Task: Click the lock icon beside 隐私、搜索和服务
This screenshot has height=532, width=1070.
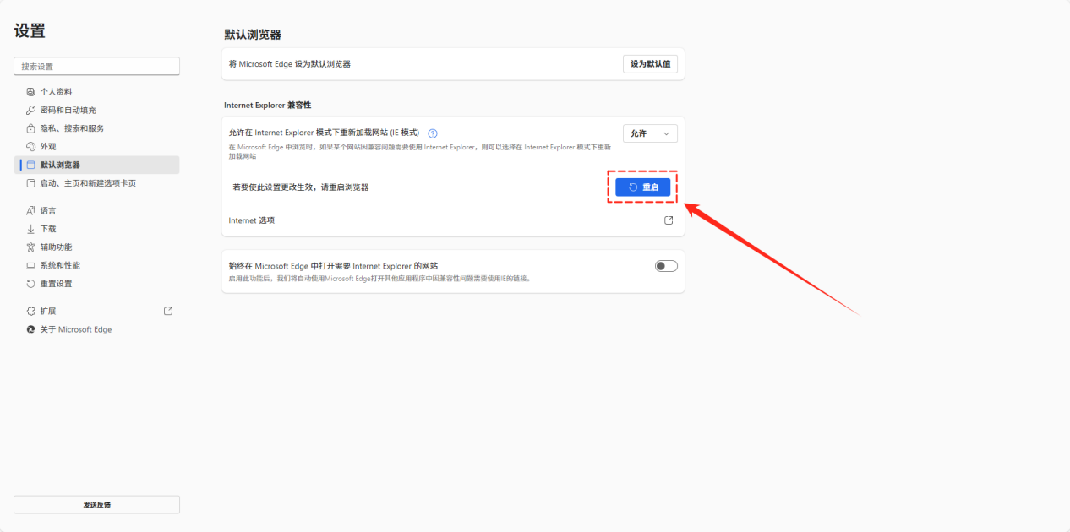Action: point(30,128)
